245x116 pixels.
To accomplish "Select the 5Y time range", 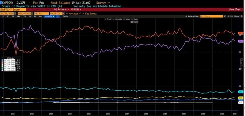I will 35,16.
